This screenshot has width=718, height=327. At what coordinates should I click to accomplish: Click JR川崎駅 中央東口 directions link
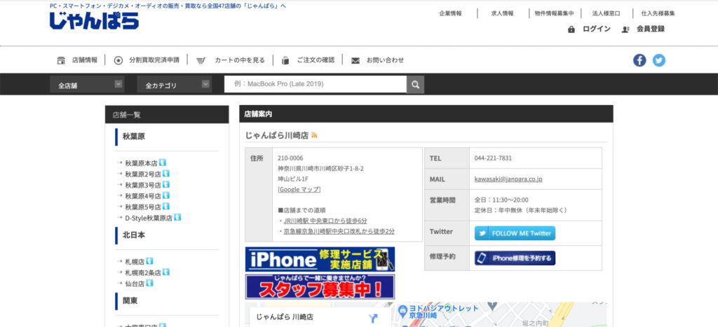coord(325,221)
